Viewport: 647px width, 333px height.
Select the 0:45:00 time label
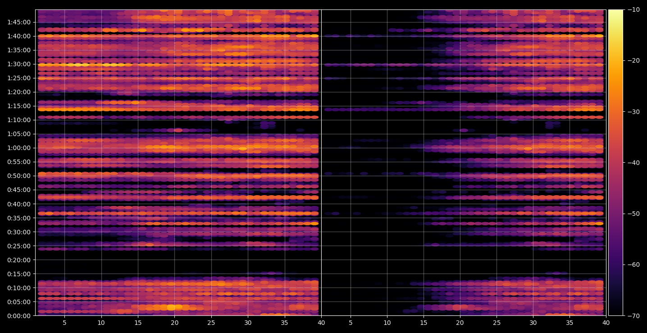(x=18, y=190)
